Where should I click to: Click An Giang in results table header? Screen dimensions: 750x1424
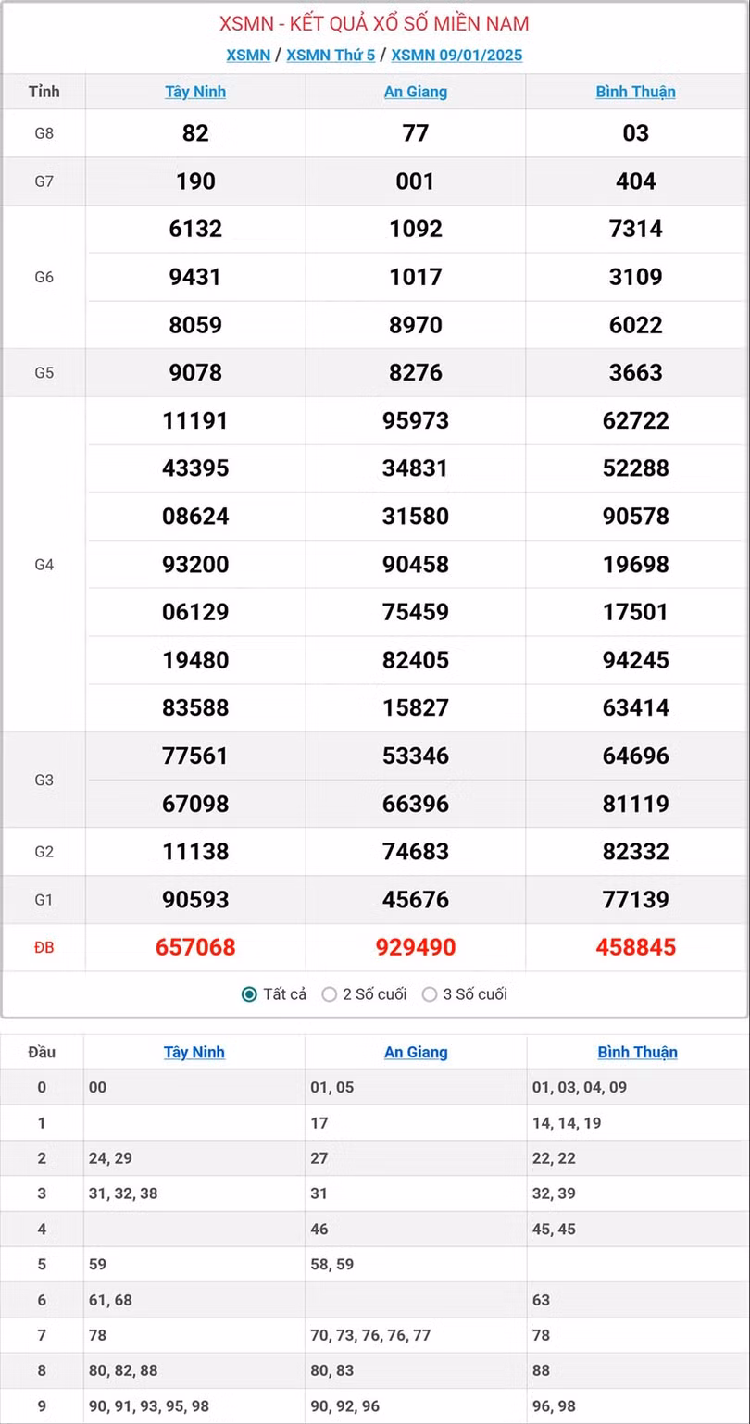coord(416,92)
